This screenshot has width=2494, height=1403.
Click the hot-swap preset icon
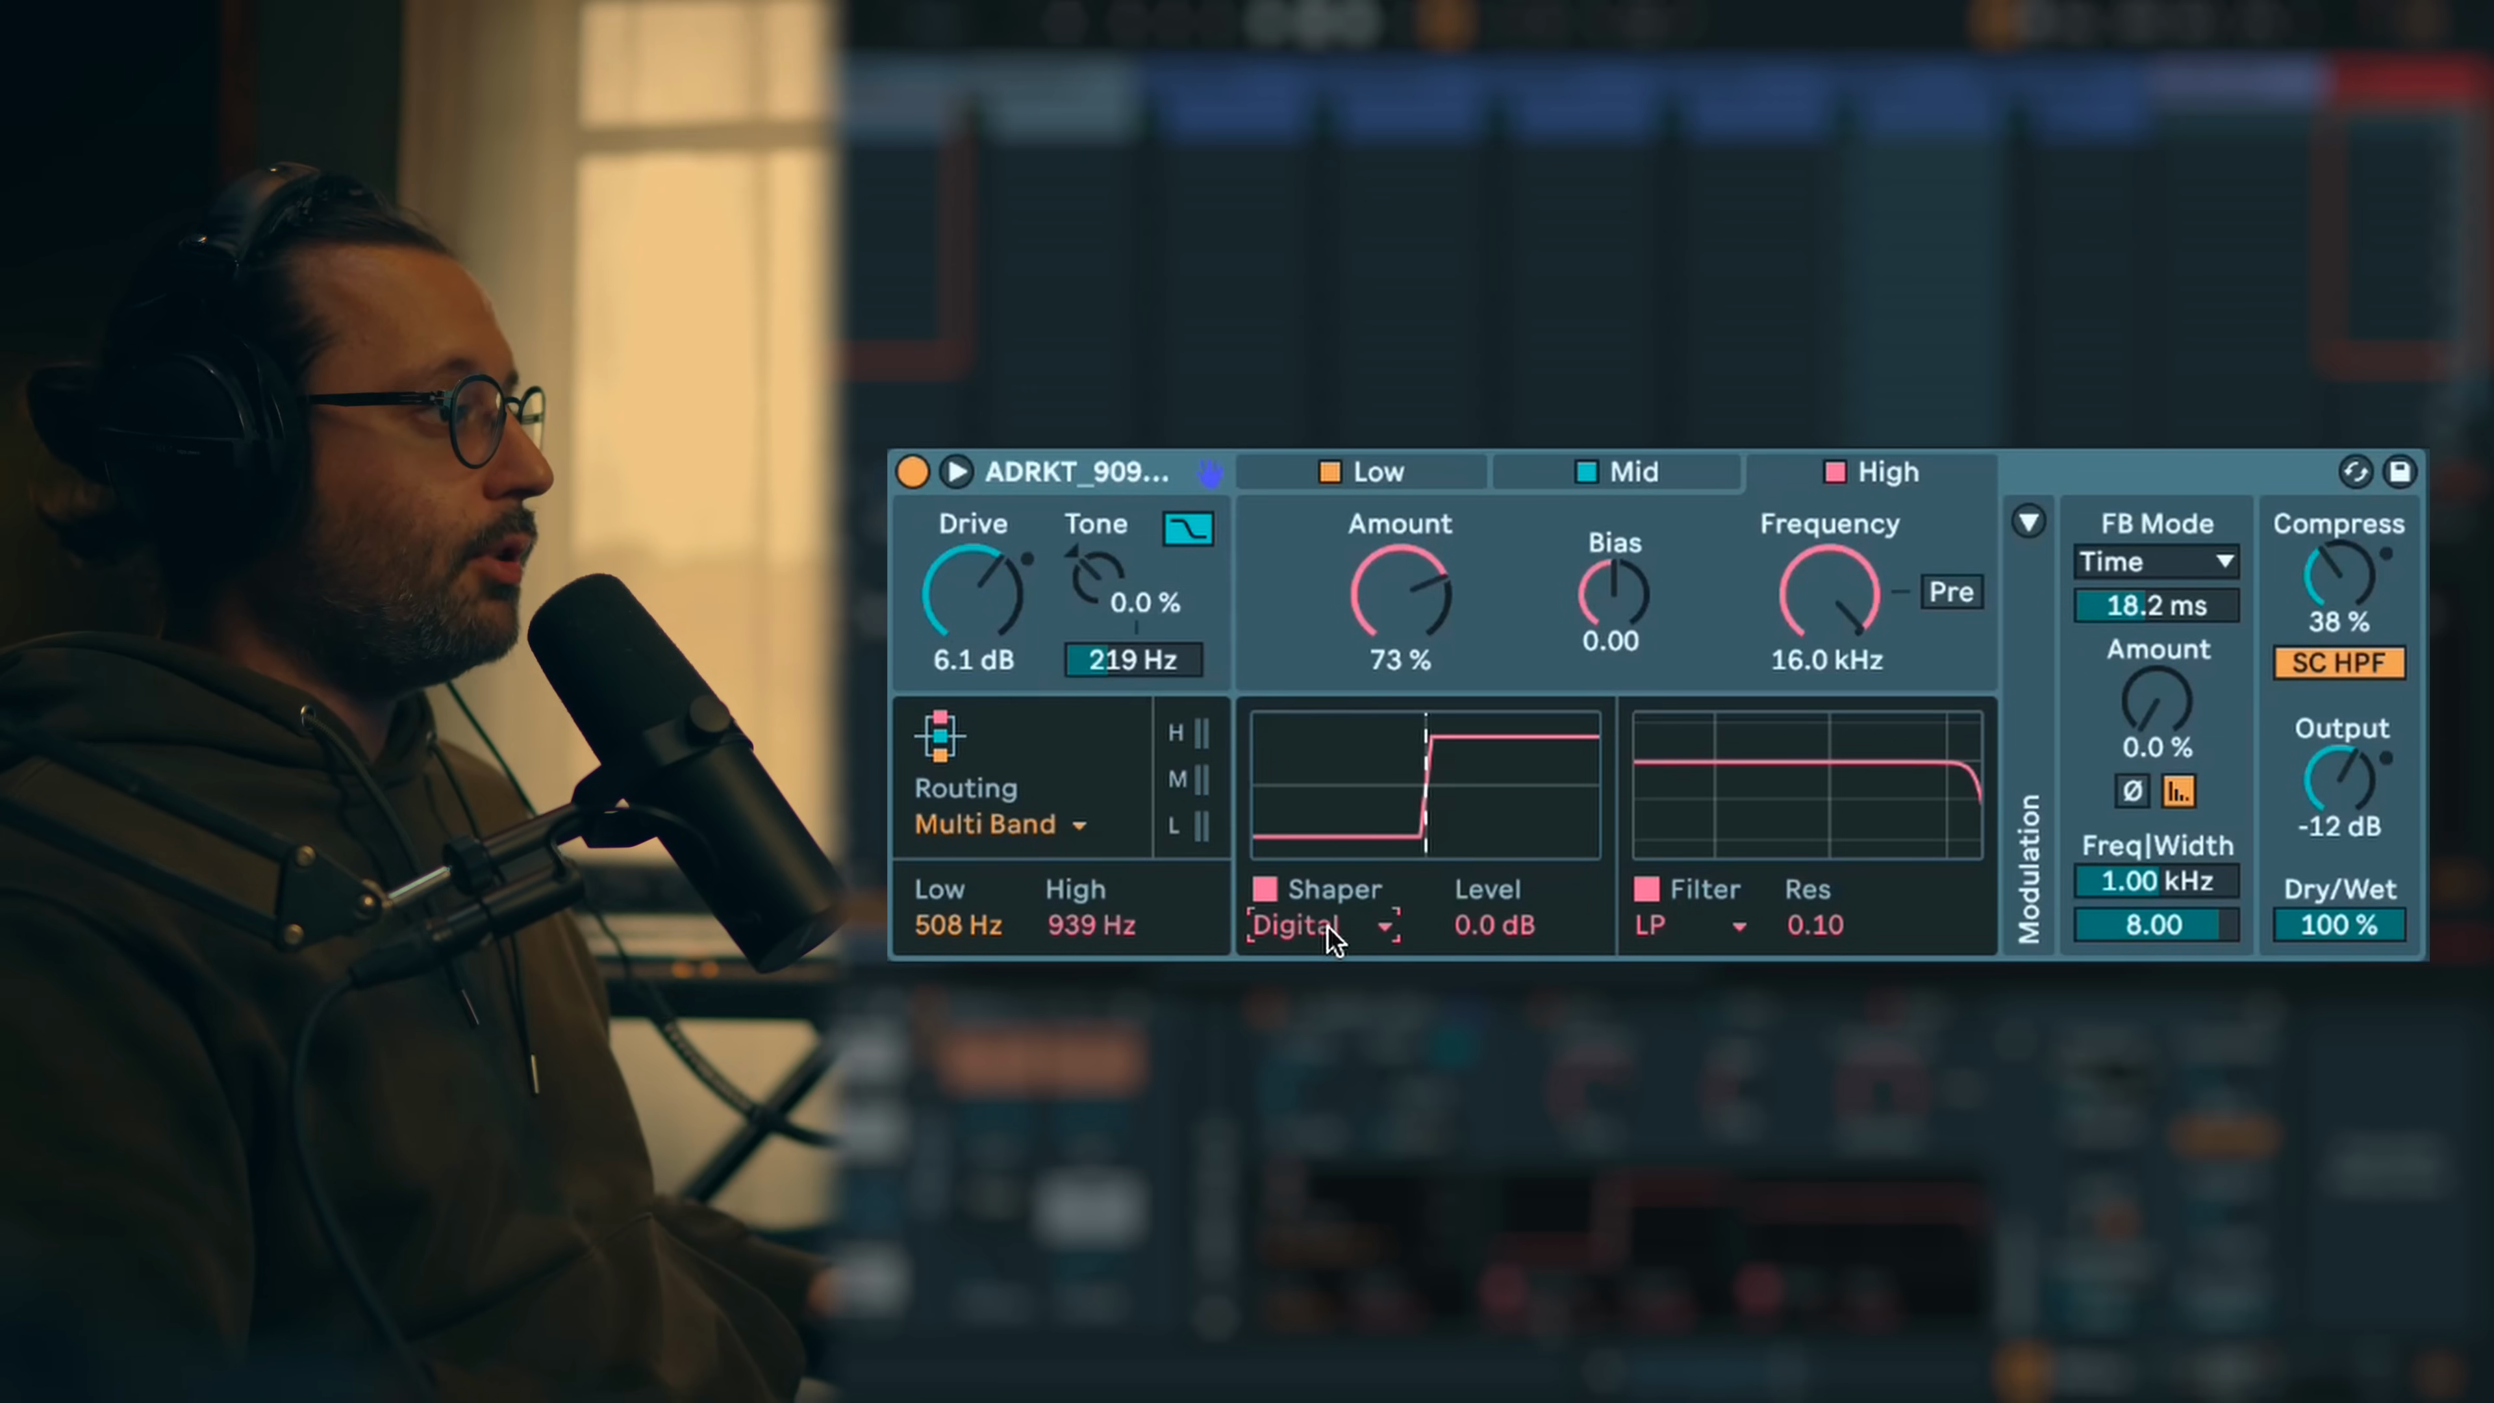[x=2356, y=472]
